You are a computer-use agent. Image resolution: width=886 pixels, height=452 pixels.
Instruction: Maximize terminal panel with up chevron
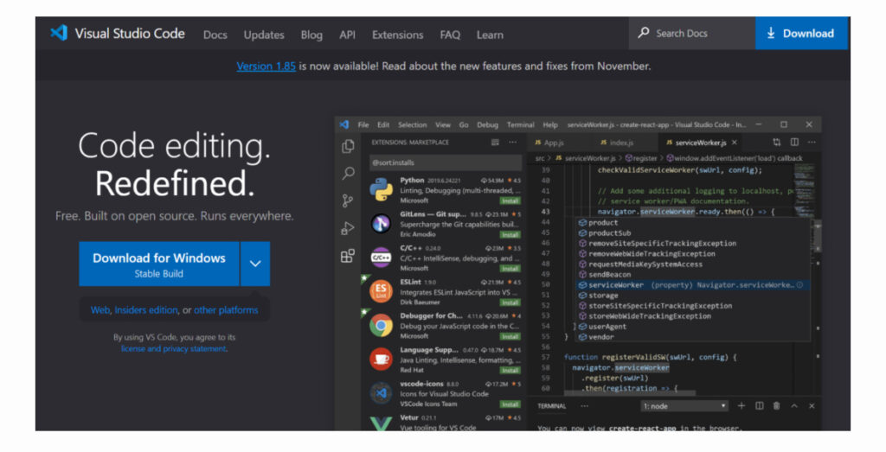(793, 405)
